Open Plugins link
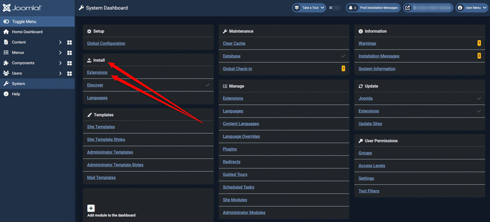 point(230,149)
